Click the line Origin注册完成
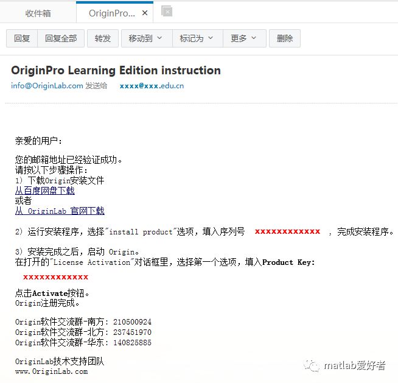This screenshot has width=398, height=383. pyautogui.click(x=47, y=303)
